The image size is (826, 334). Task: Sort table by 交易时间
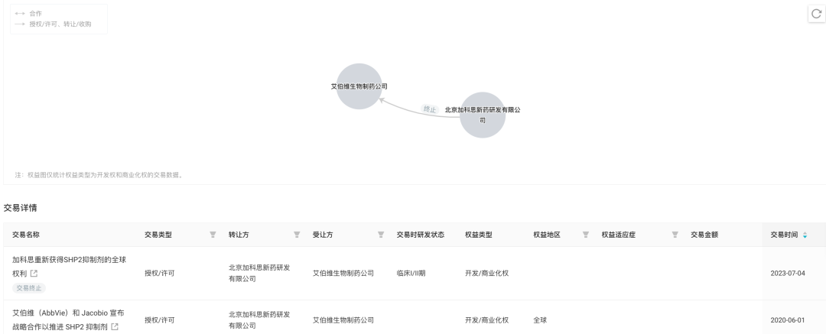click(x=805, y=235)
